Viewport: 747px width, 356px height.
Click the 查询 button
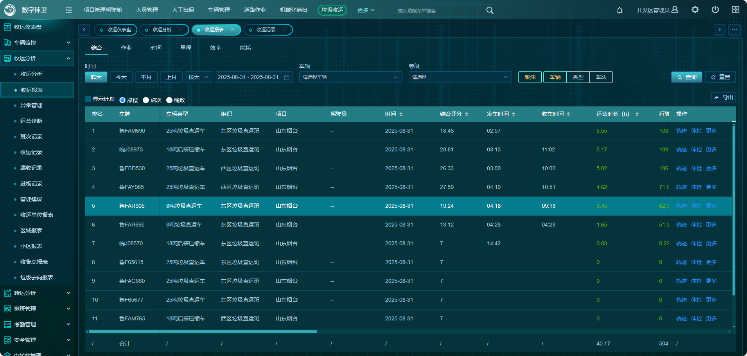point(687,77)
